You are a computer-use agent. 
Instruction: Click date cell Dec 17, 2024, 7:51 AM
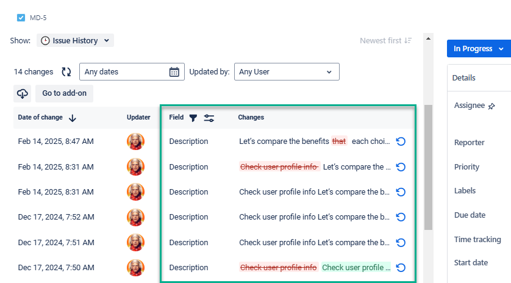click(56, 243)
